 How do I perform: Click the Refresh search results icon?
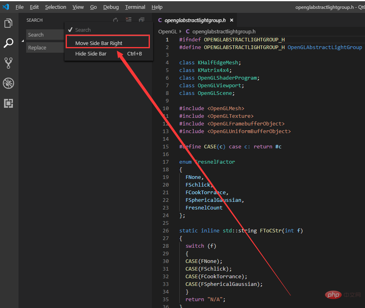pos(116,20)
